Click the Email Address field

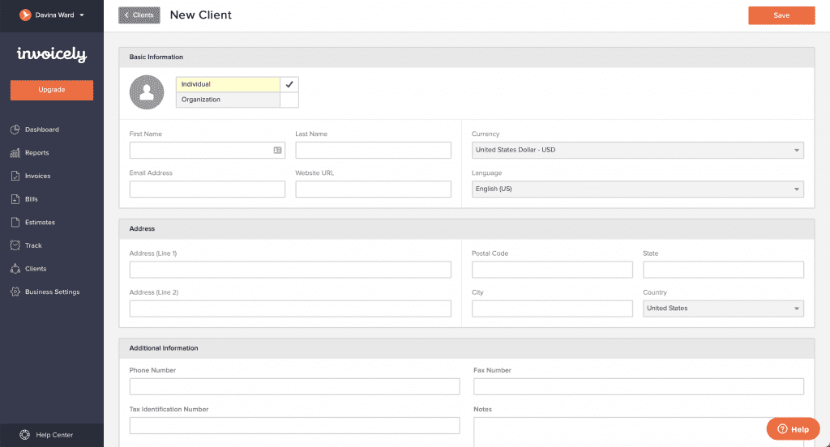point(207,189)
